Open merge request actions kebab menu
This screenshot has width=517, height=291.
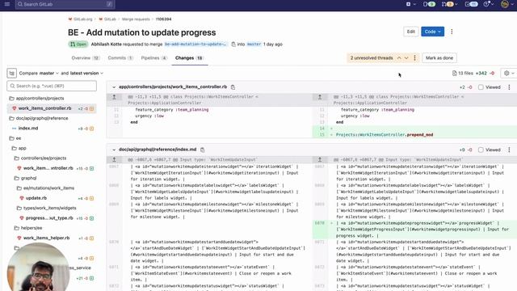click(x=452, y=32)
